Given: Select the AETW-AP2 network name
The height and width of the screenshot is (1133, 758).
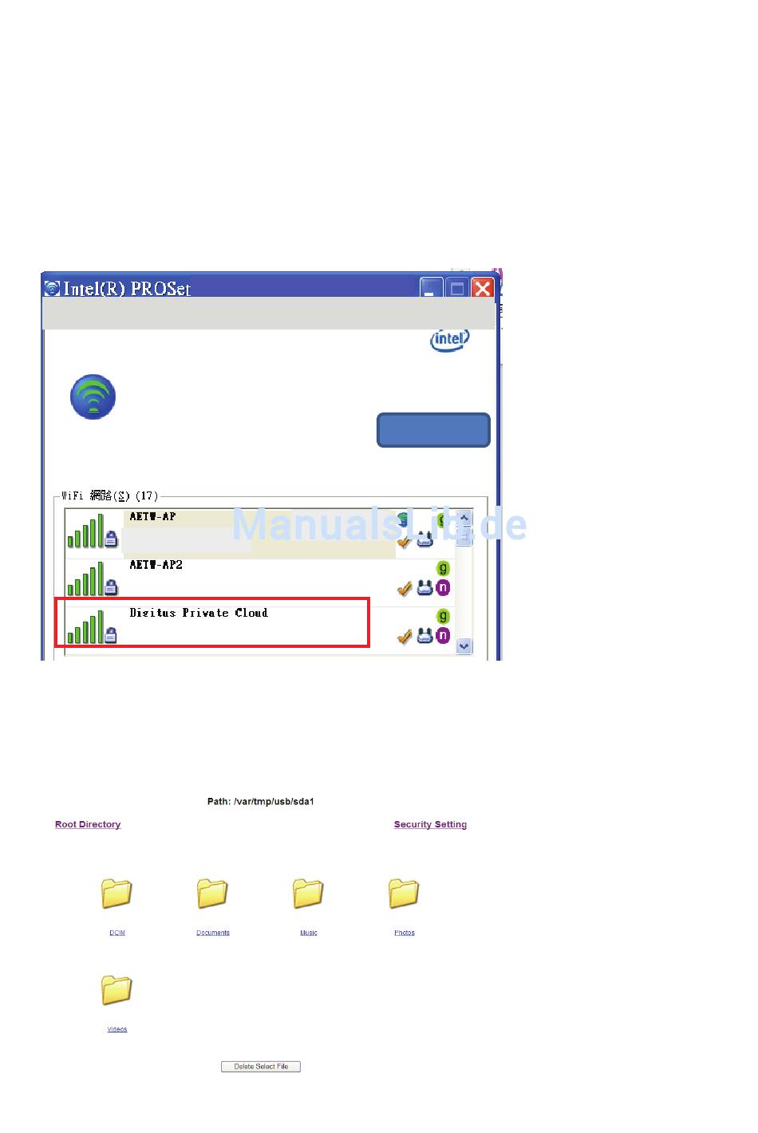Looking at the screenshot, I should (156, 564).
